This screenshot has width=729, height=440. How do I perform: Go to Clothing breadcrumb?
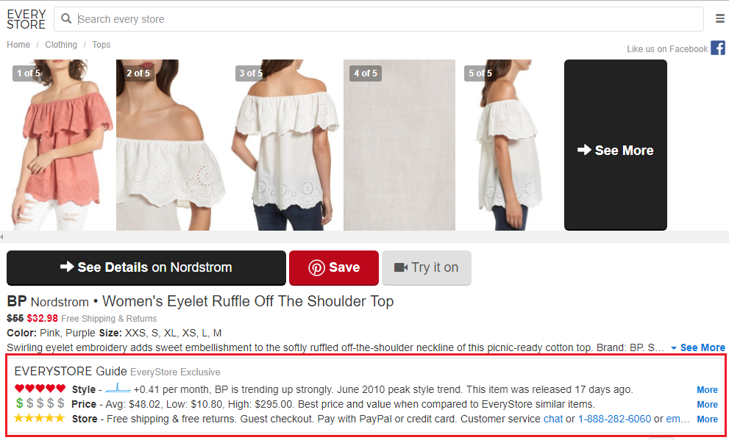pos(61,45)
